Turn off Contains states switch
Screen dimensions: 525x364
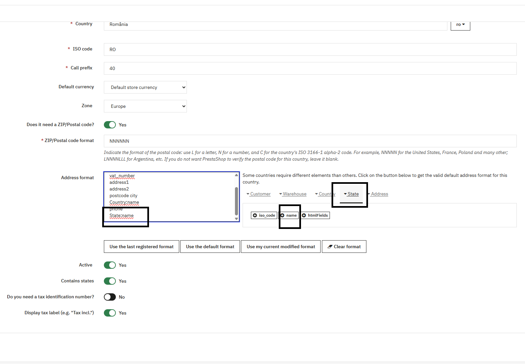[110, 281]
